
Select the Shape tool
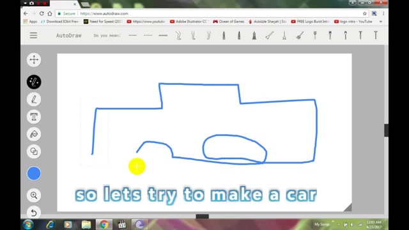[x=34, y=151]
